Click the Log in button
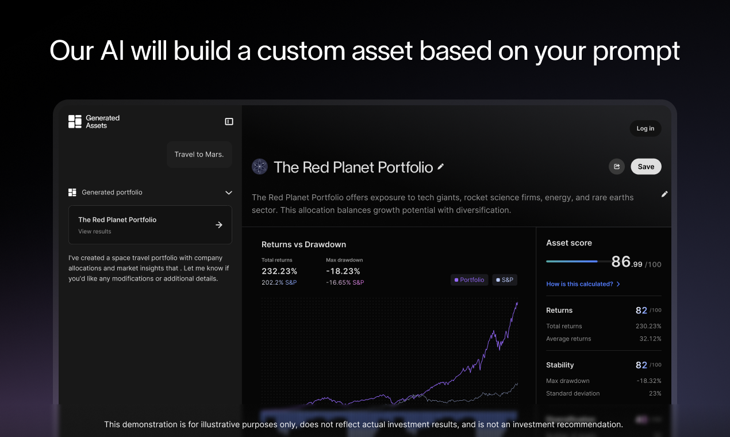730x437 pixels. (646, 128)
